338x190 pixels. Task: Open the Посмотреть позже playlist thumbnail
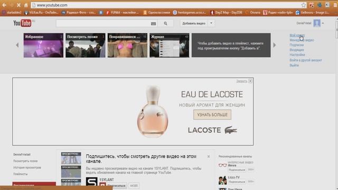pyautogui.click(x=86, y=45)
